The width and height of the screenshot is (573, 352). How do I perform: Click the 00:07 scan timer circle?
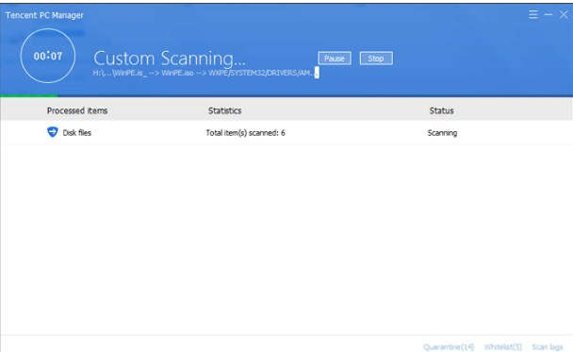[48, 56]
